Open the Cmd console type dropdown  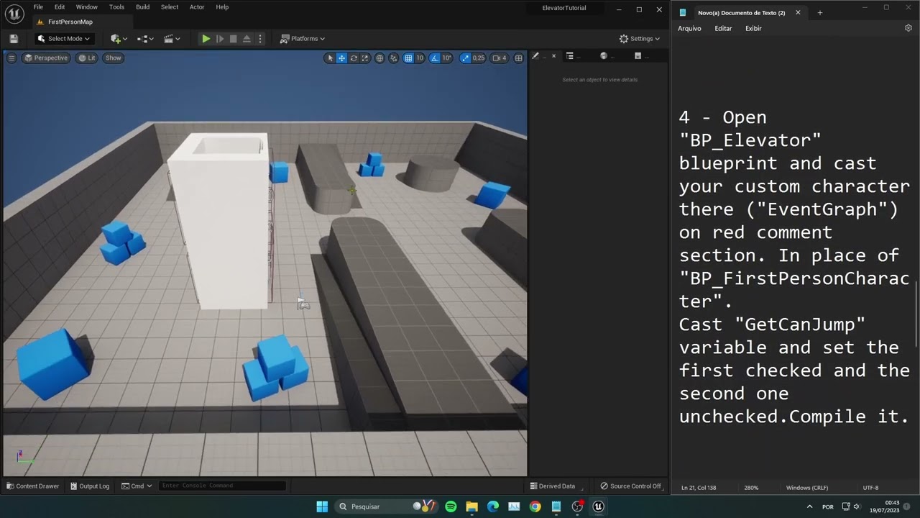tap(137, 486)
